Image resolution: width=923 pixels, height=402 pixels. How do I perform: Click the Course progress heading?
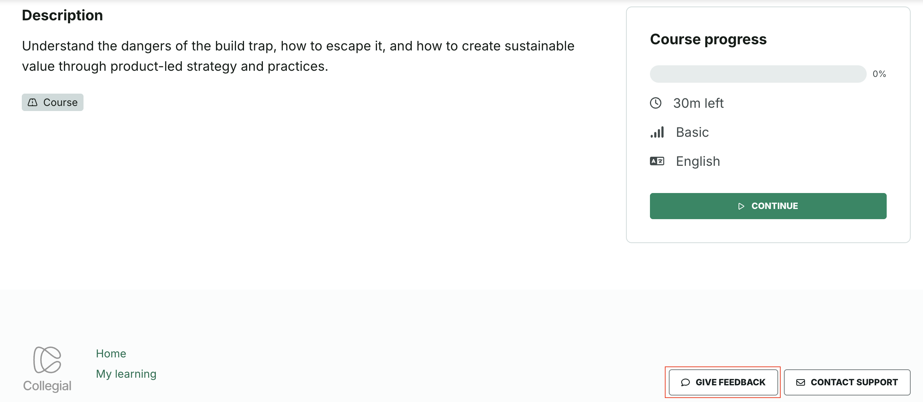(x=708, y=39)
